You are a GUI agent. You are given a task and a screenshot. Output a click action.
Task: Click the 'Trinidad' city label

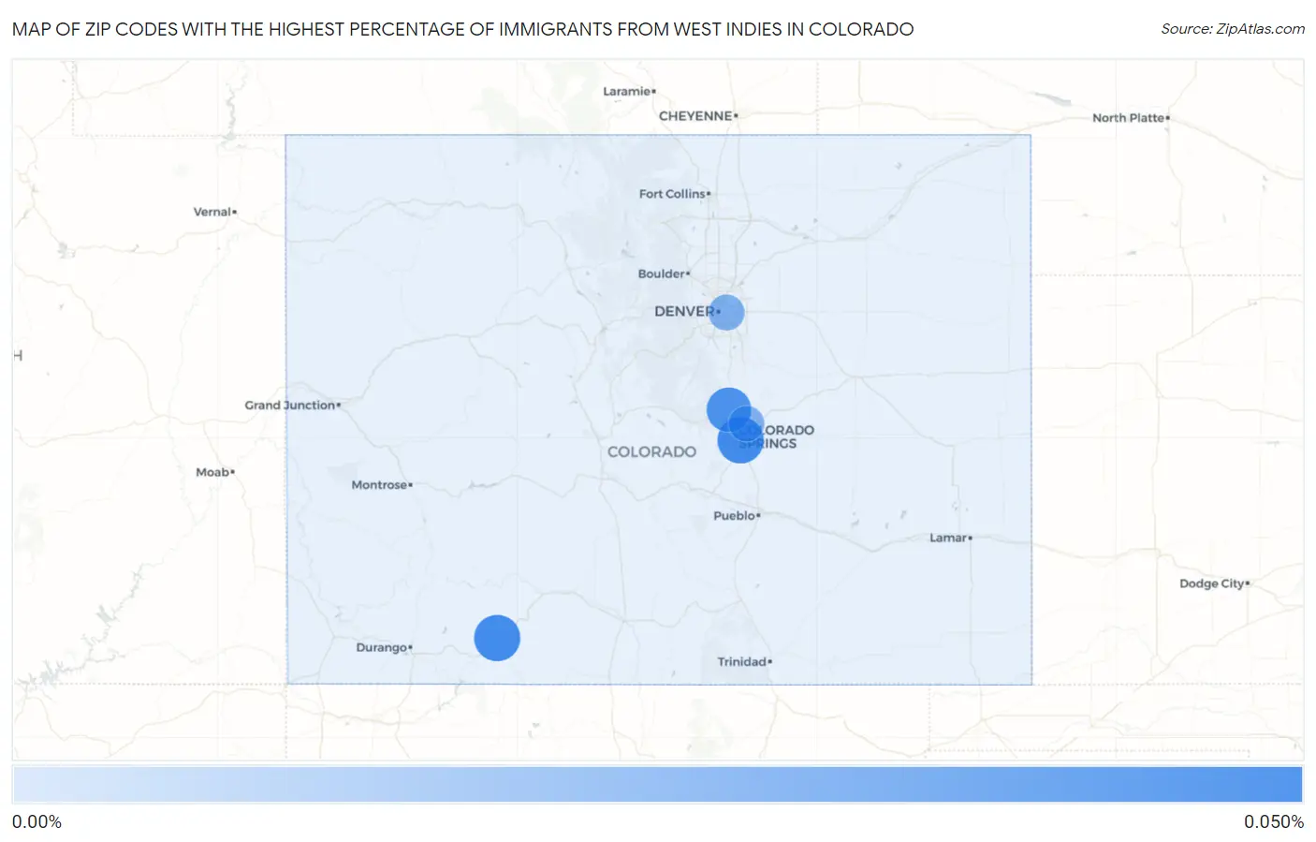point(742,661)
